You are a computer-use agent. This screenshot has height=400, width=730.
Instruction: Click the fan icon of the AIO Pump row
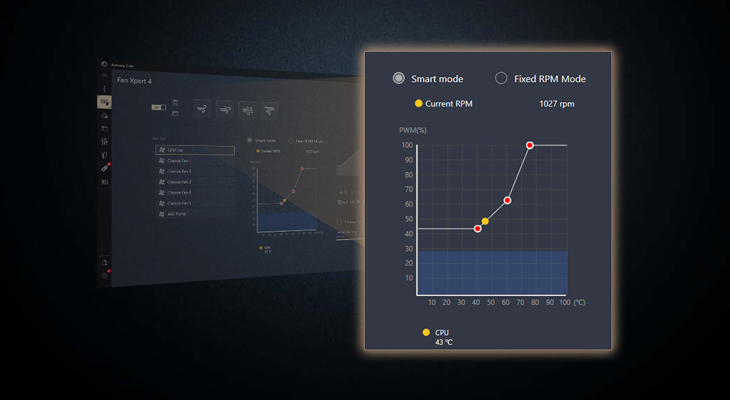point(162,214)
